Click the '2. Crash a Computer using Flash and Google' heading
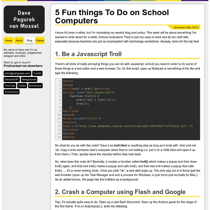The height and width of the screenshot is (210, 210). pos(120,192)
